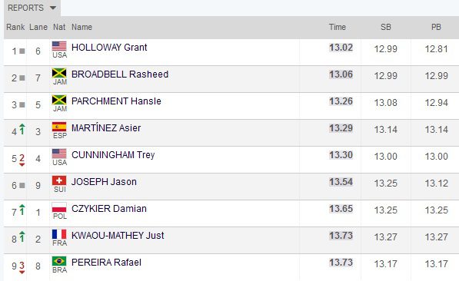
Task: Click the Name column header
Action: coord(81,27)
